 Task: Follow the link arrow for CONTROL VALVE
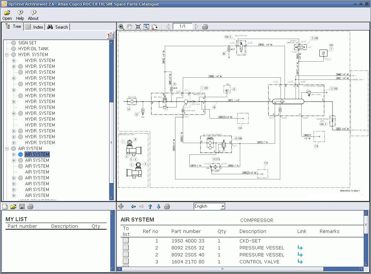pos(300,262)
